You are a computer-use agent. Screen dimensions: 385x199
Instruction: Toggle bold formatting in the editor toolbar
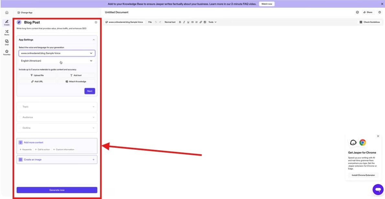point(180,22)
